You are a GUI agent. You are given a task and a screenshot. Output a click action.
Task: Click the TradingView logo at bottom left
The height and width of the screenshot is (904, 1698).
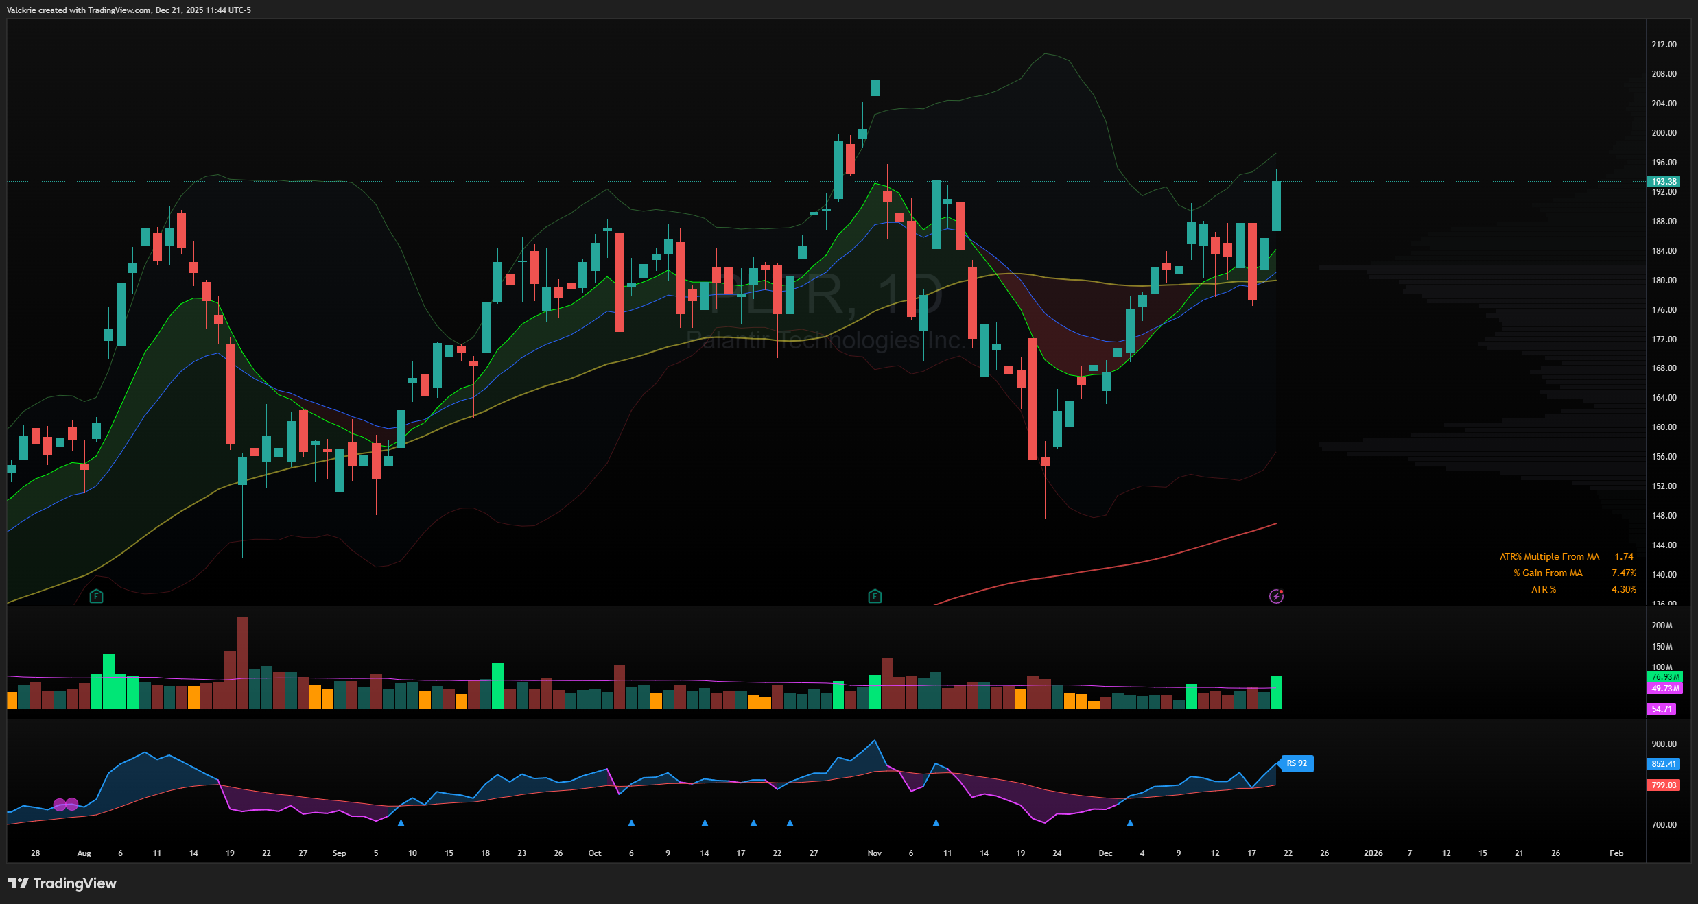click(x=62, y=883)
